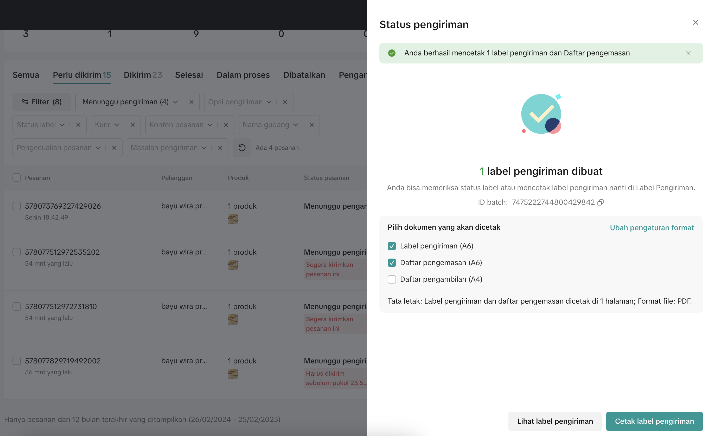Image resolution: width=715 pixels, height=436 pixels.
Task: Open the Filter (8) settings button
Action: pyautogui.click(x=42, y=102)
